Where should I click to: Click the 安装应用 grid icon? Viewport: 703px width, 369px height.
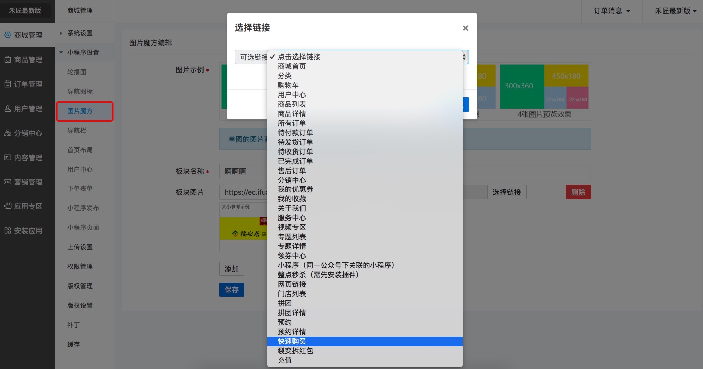[x=8, y=231]
